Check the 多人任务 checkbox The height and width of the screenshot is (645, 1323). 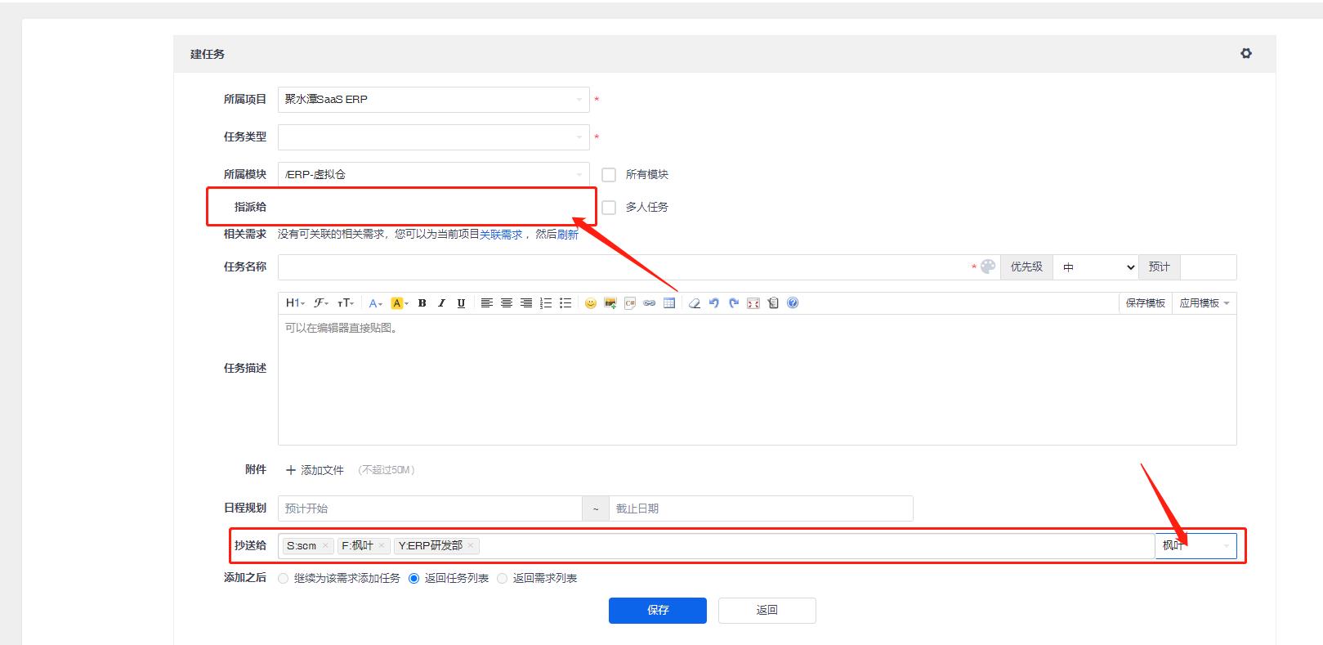coord(609,208)
